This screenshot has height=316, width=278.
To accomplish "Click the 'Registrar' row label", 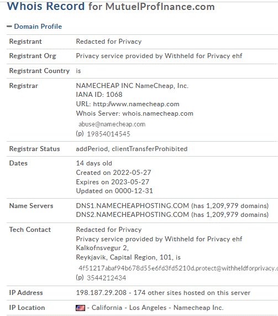I will [24, 86].
